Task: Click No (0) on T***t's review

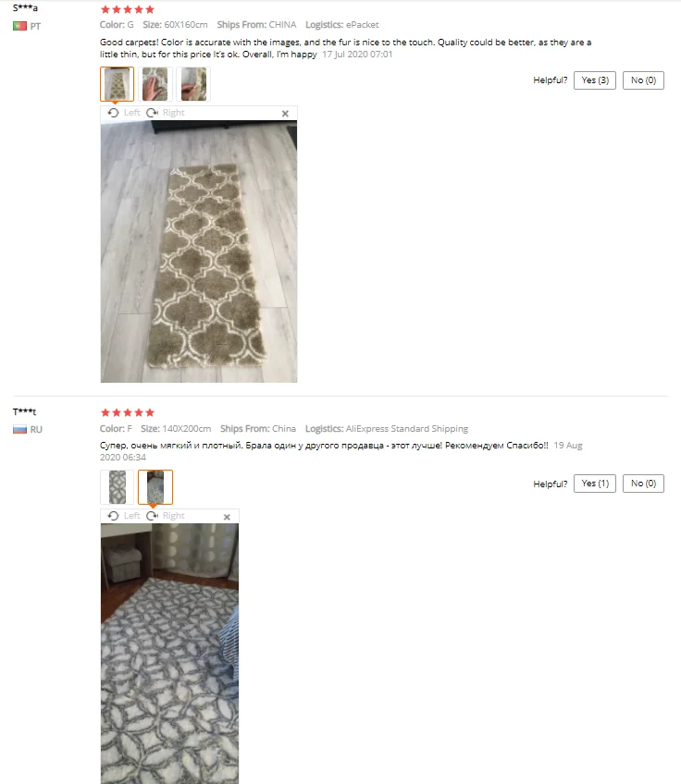Action: (x=643, y=484)
